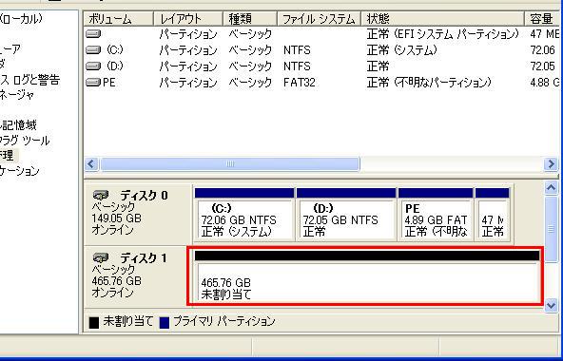Viewport: 563px width, 361px height.
Task: Select the unnamed EFI volume drive icon
Action: 93,34
